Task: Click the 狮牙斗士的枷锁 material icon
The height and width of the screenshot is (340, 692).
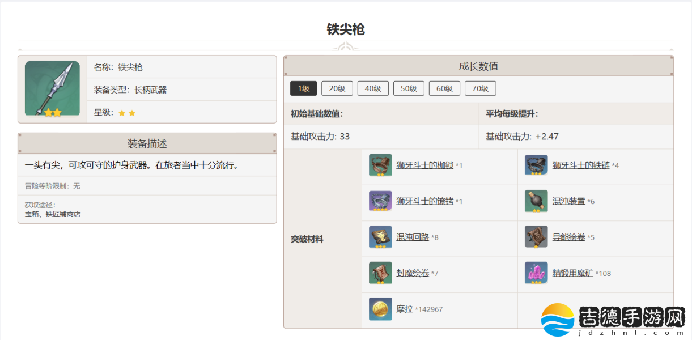Action: click(x=380, y=165)
